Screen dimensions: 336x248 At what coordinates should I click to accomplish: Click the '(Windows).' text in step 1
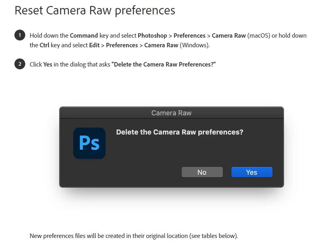point(195,45)
